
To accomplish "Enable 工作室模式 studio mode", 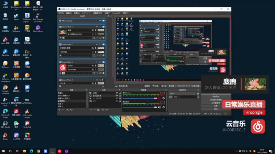I will pos(216,103).
